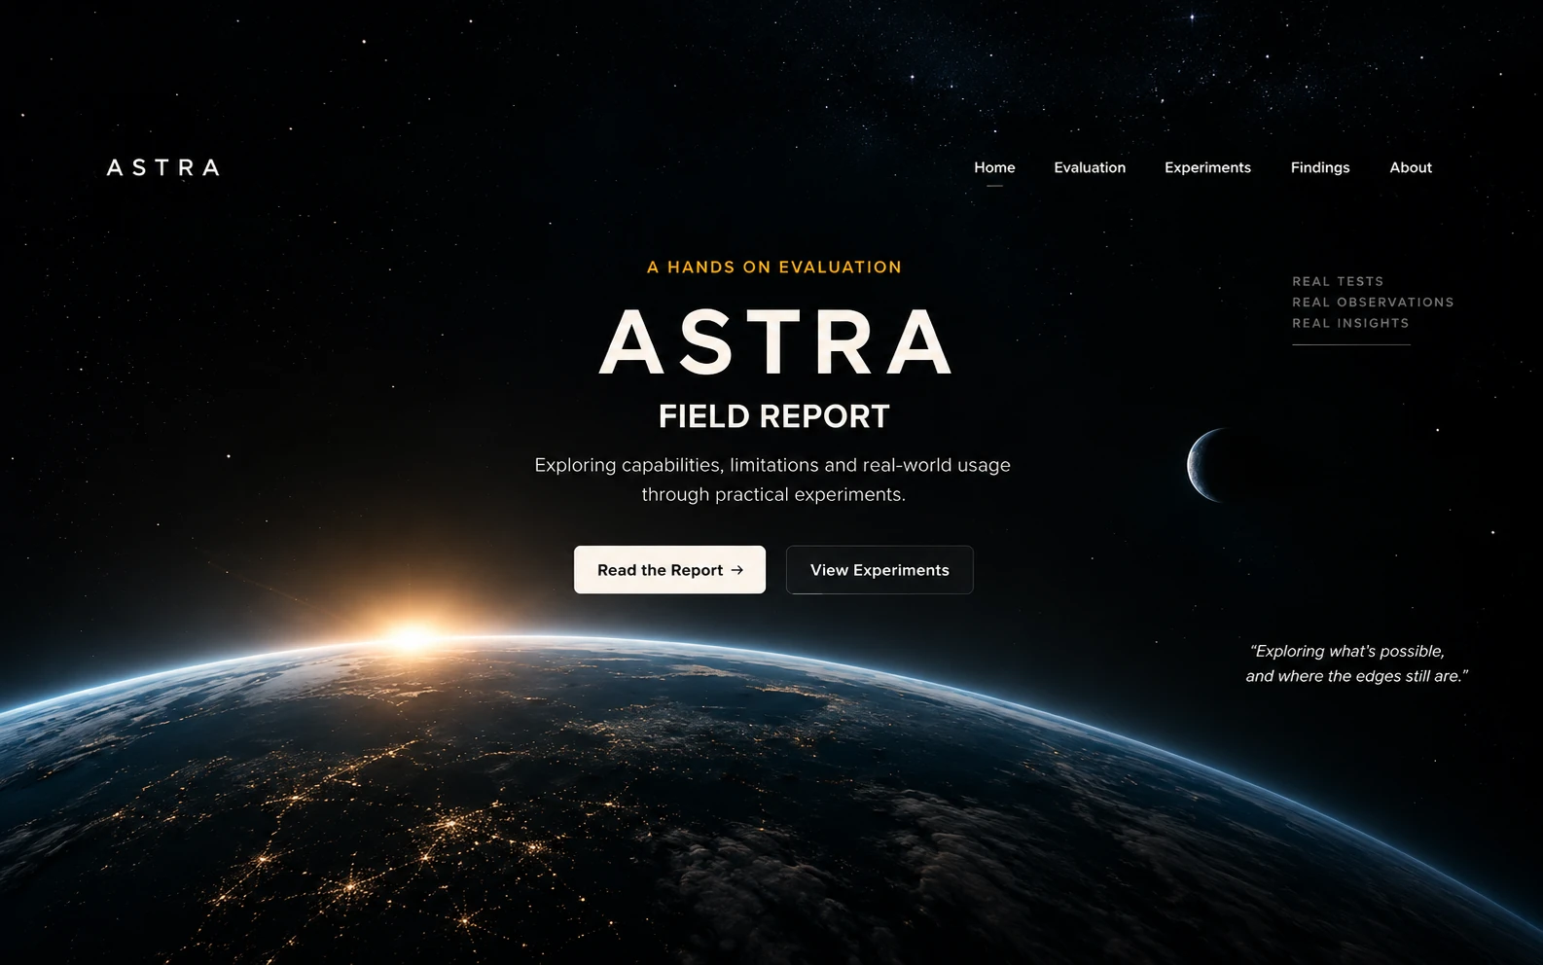
Task: Open the Experiments nav link
Action: pos(1207,167)
